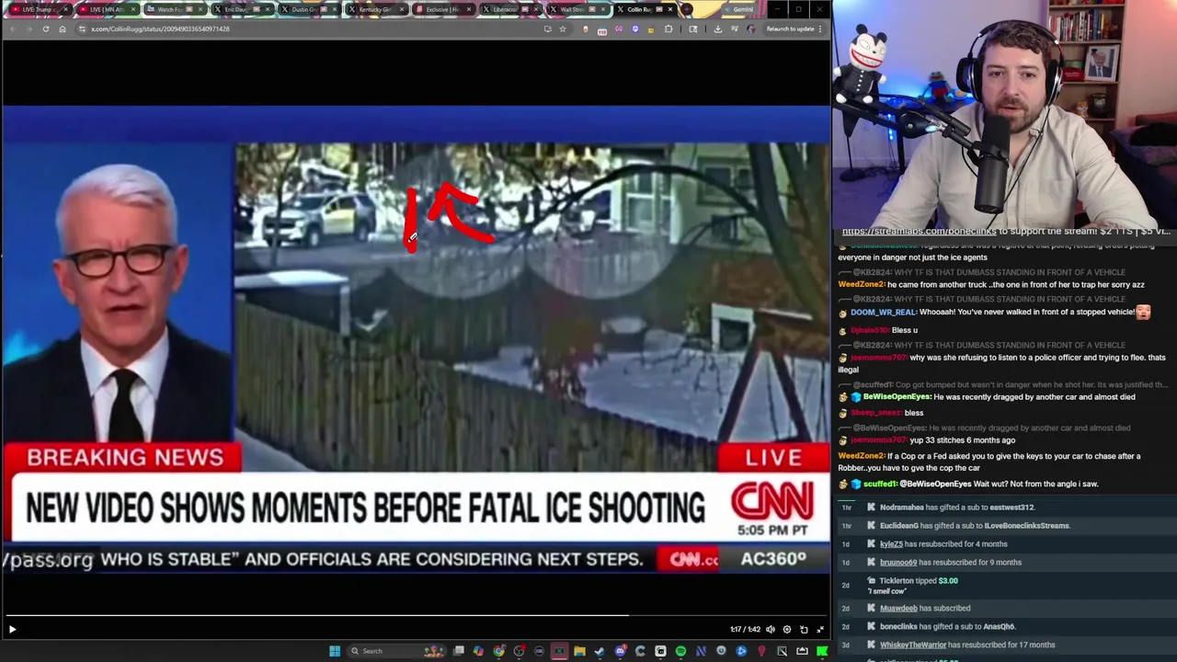Open the Chrome downloads icon
1177x662 pixels.
tap(718, 29)
